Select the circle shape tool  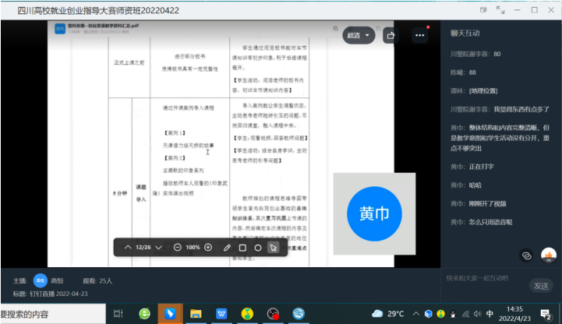point(258,248)
